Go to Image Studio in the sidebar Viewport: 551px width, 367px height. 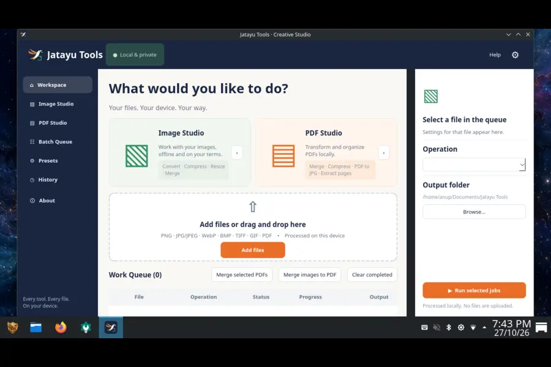pyautogui.click(x=58, y=104)
